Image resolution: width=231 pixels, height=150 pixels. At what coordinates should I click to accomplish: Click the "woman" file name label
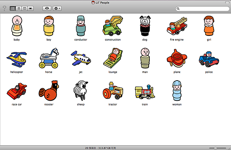(177, 104)
